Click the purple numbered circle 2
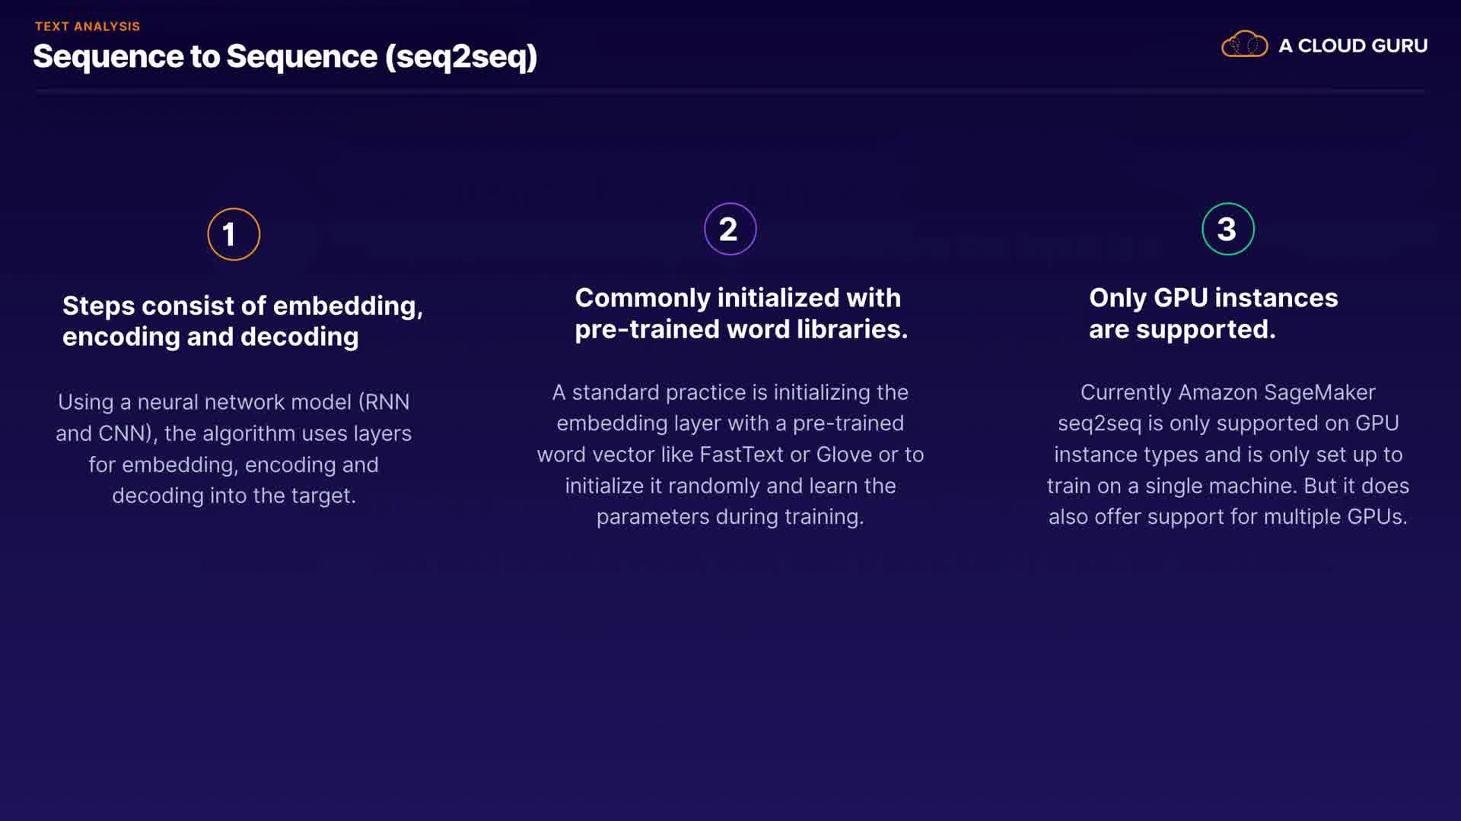The height and width of the screenshot is (821, 1461). click(x=730, y=229)
